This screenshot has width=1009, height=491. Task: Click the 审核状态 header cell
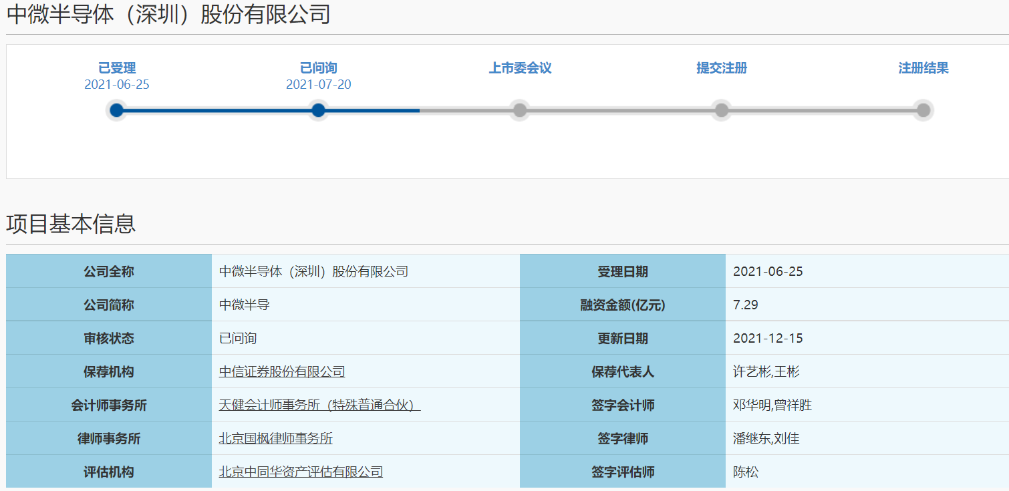click(109, 338)
